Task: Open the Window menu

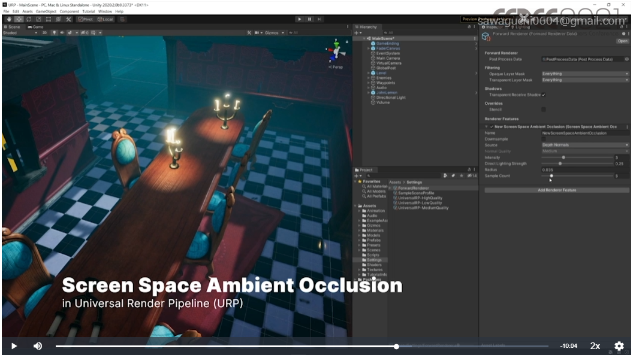Action: 105,11
